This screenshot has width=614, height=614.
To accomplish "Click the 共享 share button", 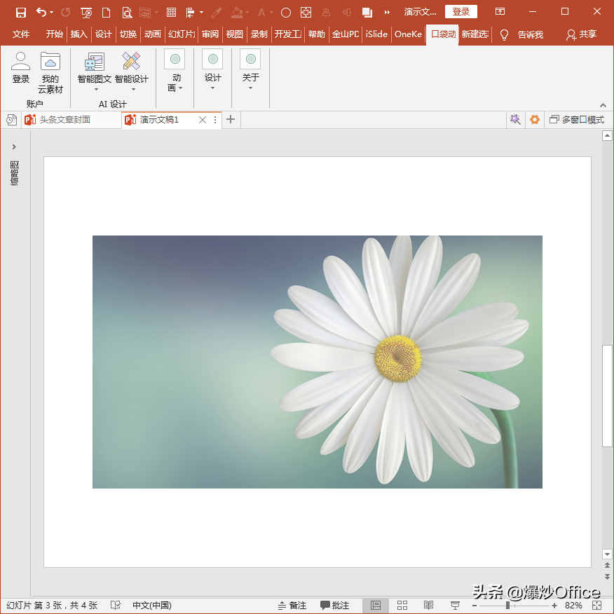I will point(582,34).
